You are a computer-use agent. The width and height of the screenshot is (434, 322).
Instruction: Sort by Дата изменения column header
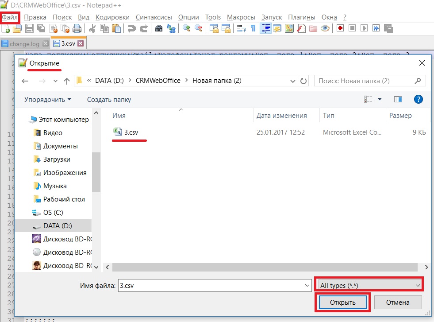tap(281, 116)
